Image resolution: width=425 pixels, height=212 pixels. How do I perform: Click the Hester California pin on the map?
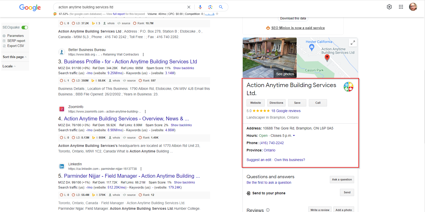[x=312, y=47]
